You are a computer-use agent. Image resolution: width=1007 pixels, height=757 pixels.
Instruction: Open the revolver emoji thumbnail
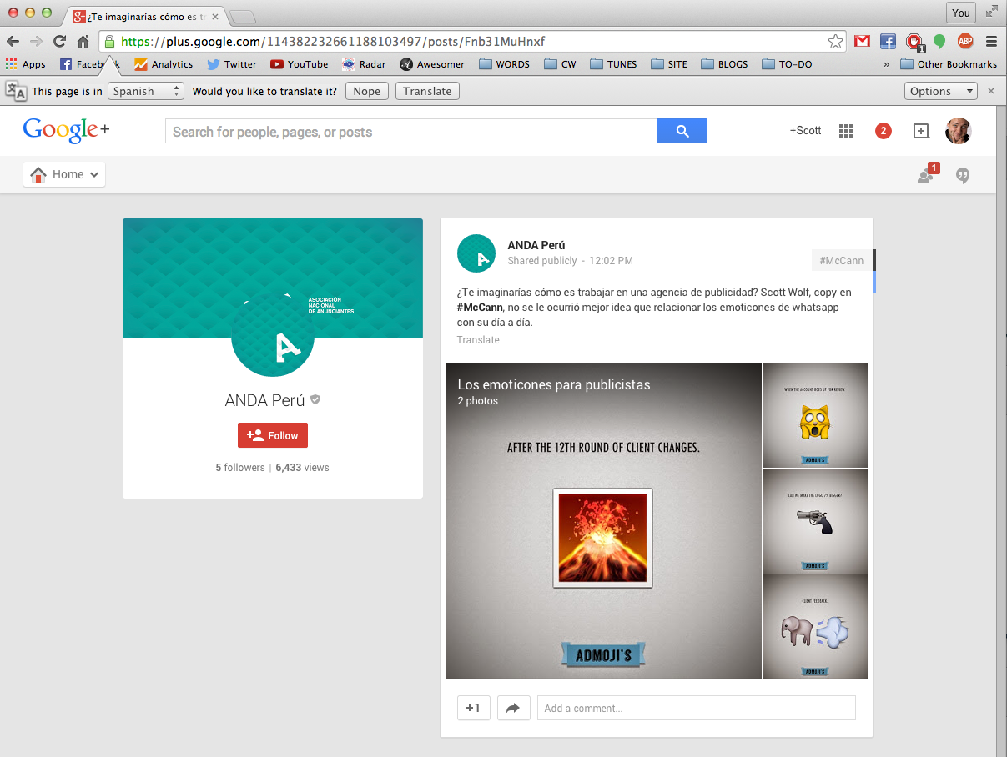(x=815, y=521)
